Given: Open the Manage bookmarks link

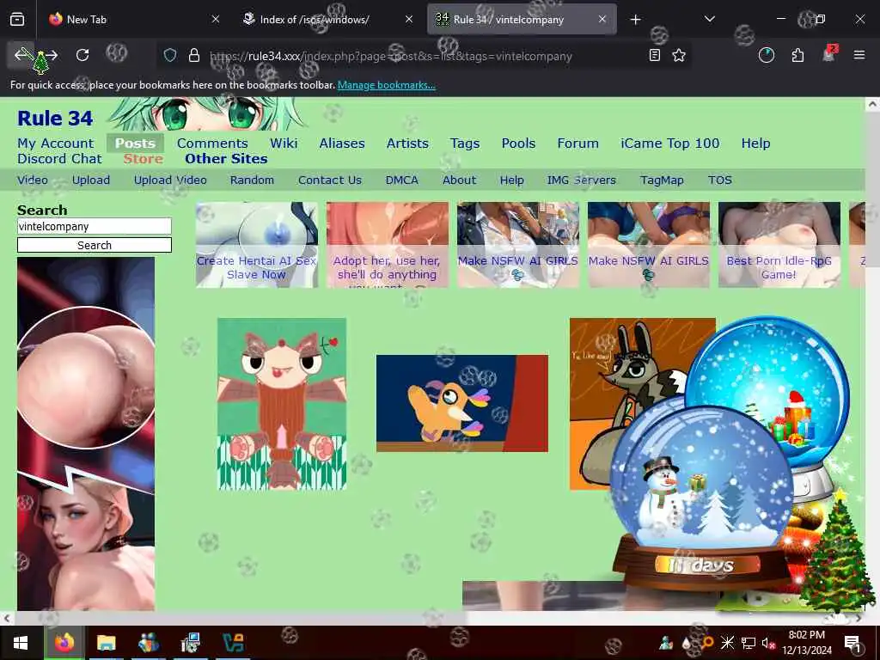Looking at the screenshot, I should click(386, 85).
